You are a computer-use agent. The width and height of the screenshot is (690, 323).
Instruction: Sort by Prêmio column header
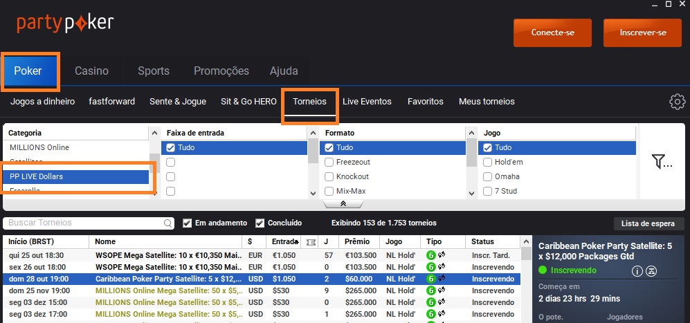360,241
